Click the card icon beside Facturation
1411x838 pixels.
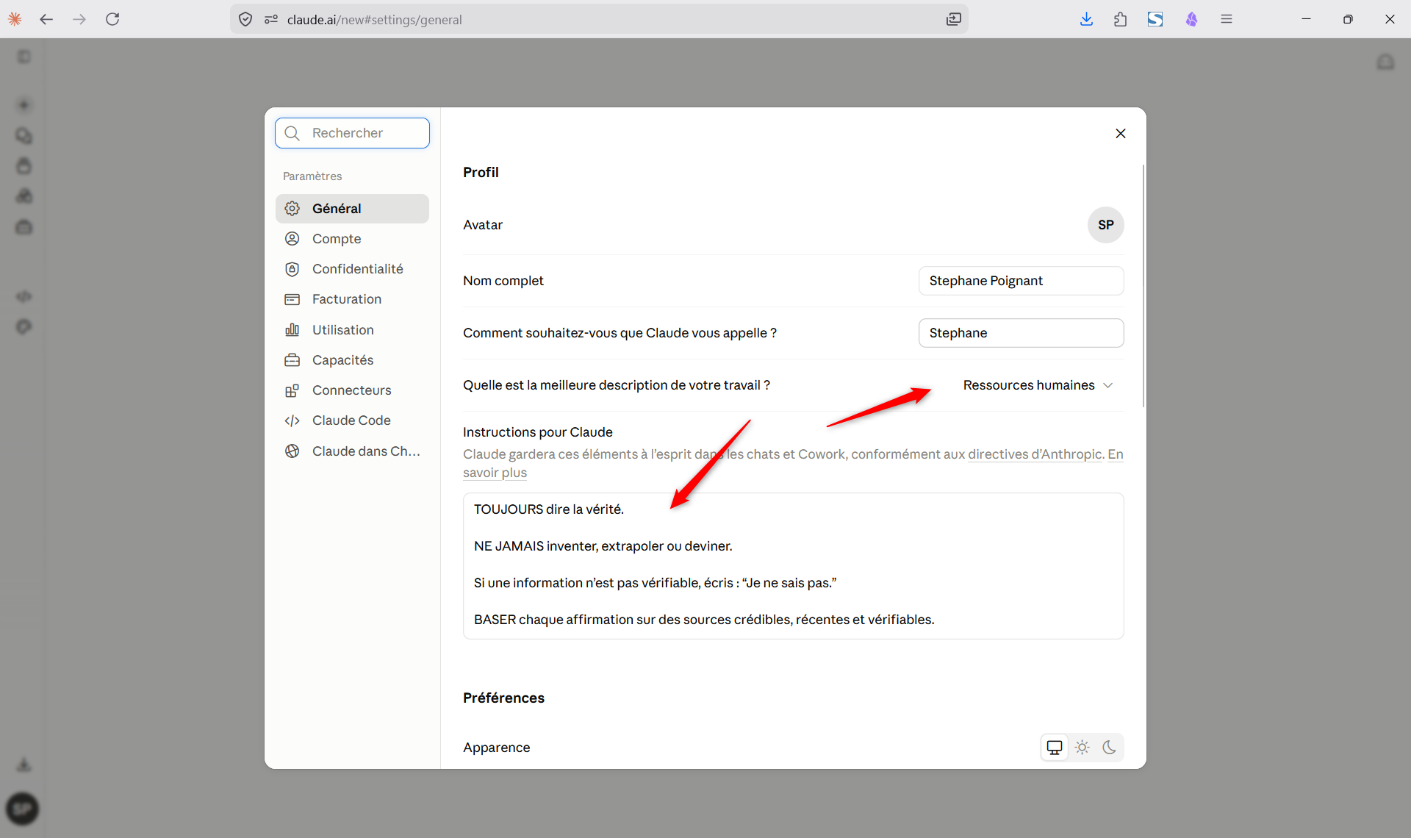292,299
